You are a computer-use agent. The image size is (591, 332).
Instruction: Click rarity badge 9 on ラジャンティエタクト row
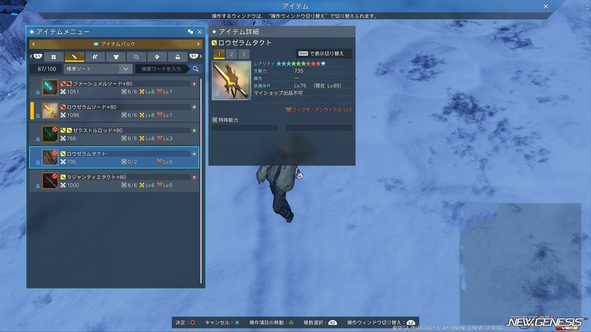point(194,177)
